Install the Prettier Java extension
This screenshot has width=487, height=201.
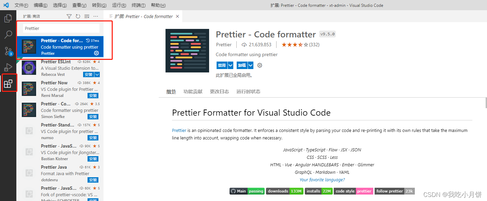tap(93, 180)
